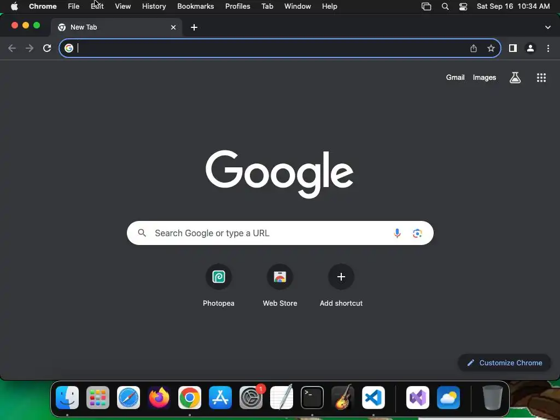Viewport: 560px width, 420px height.
Task: Open the Bookmarks menu
Action: (196, 7)
